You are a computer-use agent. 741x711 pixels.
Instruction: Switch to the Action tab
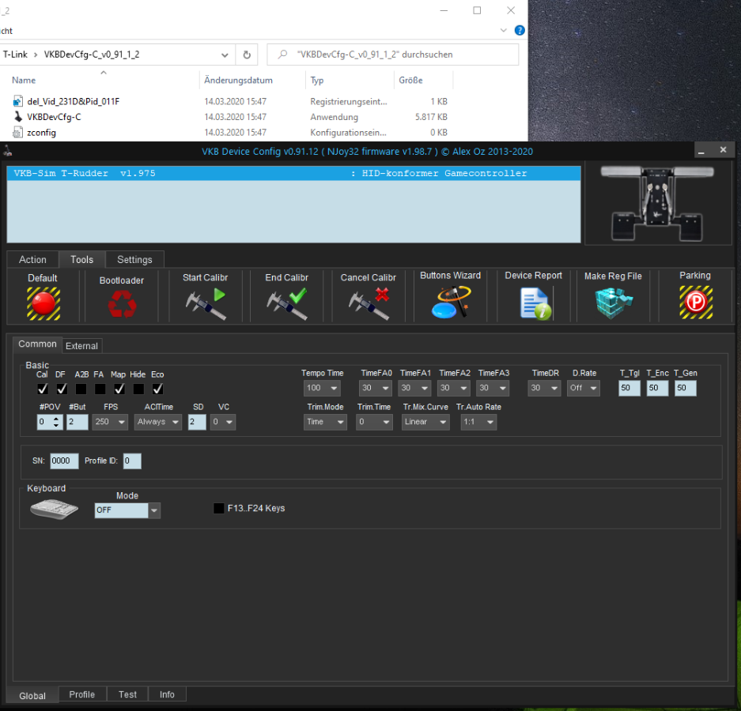[32, 260]
